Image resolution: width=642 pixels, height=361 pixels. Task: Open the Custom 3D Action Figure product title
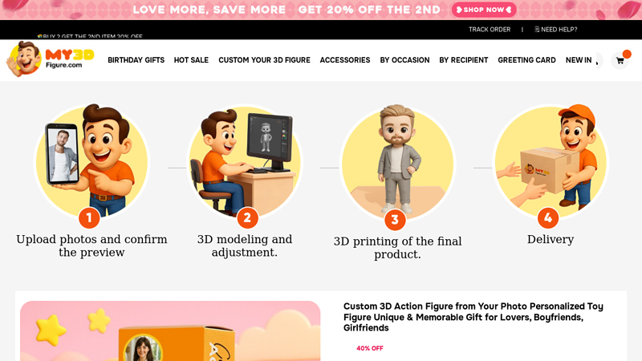tap(473, 317)
